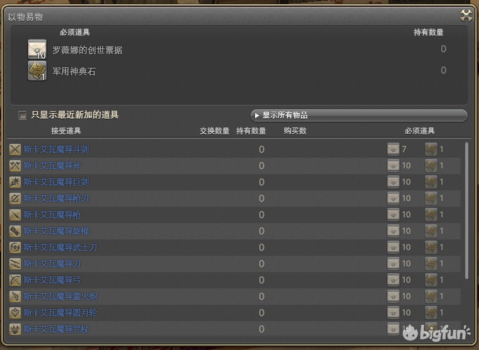479x350 pixels.
Task: Click the ticket cost icon for 魔导斗剑 row
Action: (x=393, y=150)
